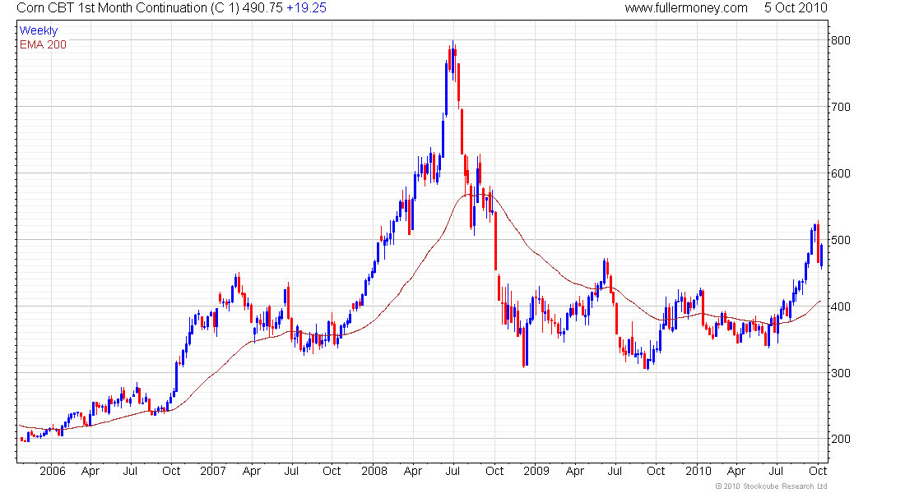Viewport: 905px width, 493px height.
Task: Click the date '5 Oct 2010'
Action: tap(796, 8)
